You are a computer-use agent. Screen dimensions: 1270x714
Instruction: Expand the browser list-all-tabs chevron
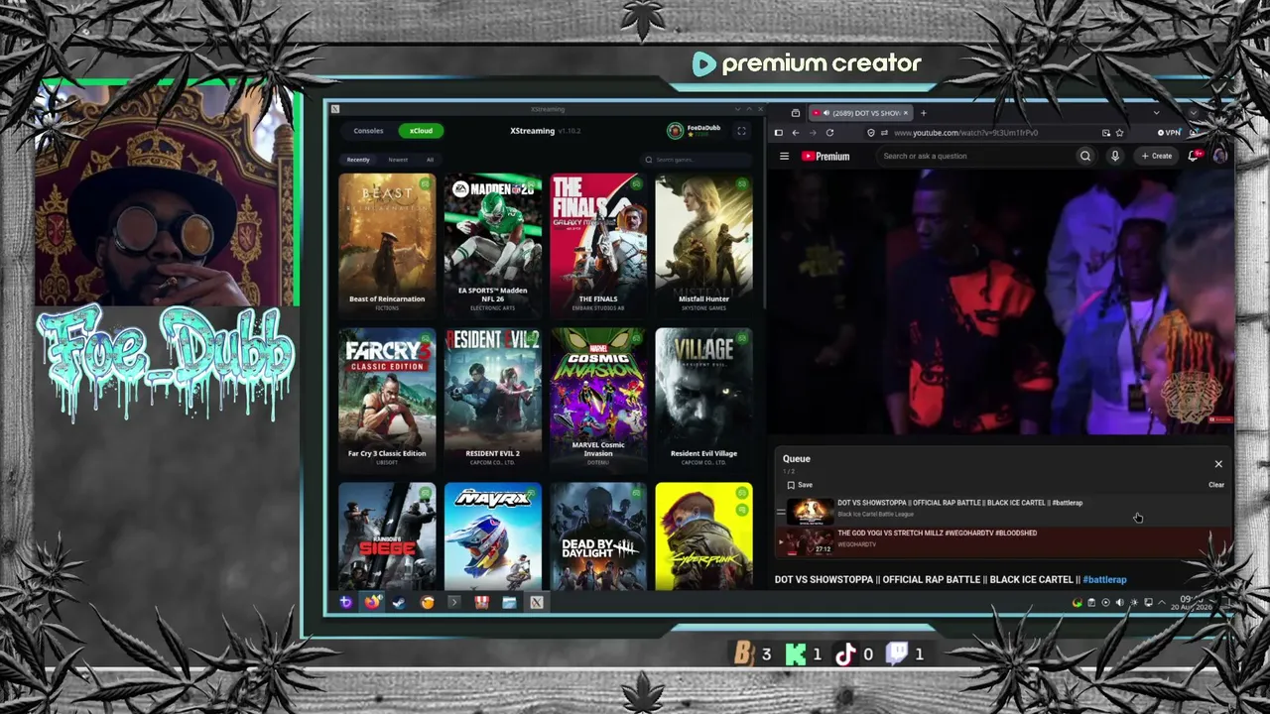pos(1156,113)
